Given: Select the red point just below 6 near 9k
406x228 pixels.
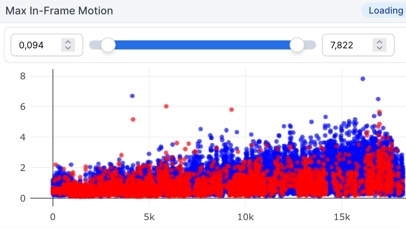Looking at the screenshot, I should coord(231,109).
